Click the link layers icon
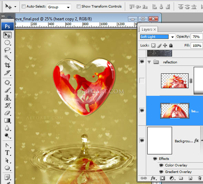Screen dimensions: 203x184 click(x=143, y=178)
